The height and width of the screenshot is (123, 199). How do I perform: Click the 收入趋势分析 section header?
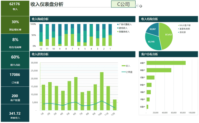tap(82, 54)
